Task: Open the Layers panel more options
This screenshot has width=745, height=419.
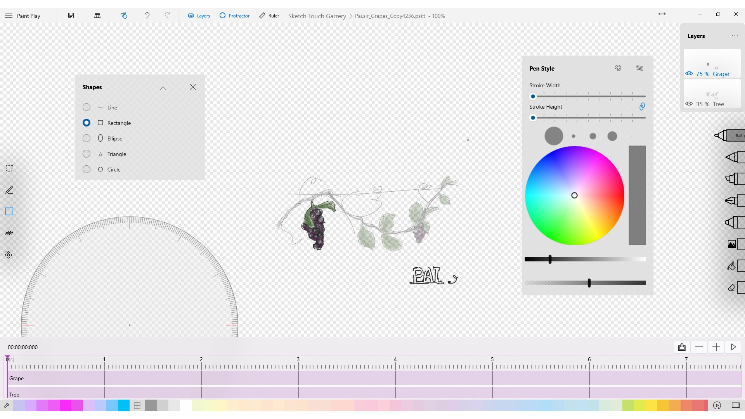Action: click(x=735, y=36)
